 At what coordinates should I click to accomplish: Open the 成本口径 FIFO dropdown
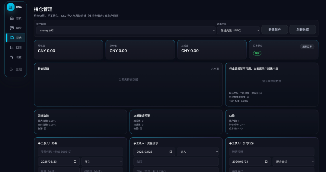point(238,30)
